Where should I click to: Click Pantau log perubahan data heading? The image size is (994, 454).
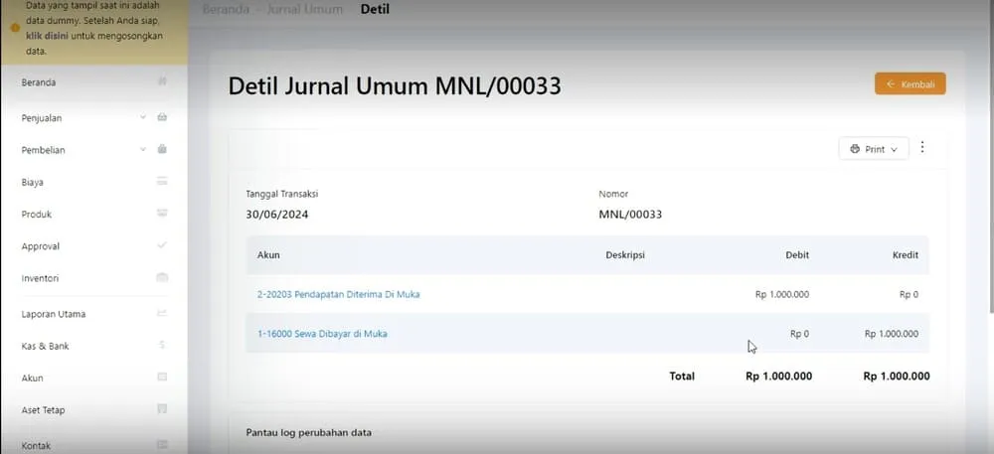[309, 433]
